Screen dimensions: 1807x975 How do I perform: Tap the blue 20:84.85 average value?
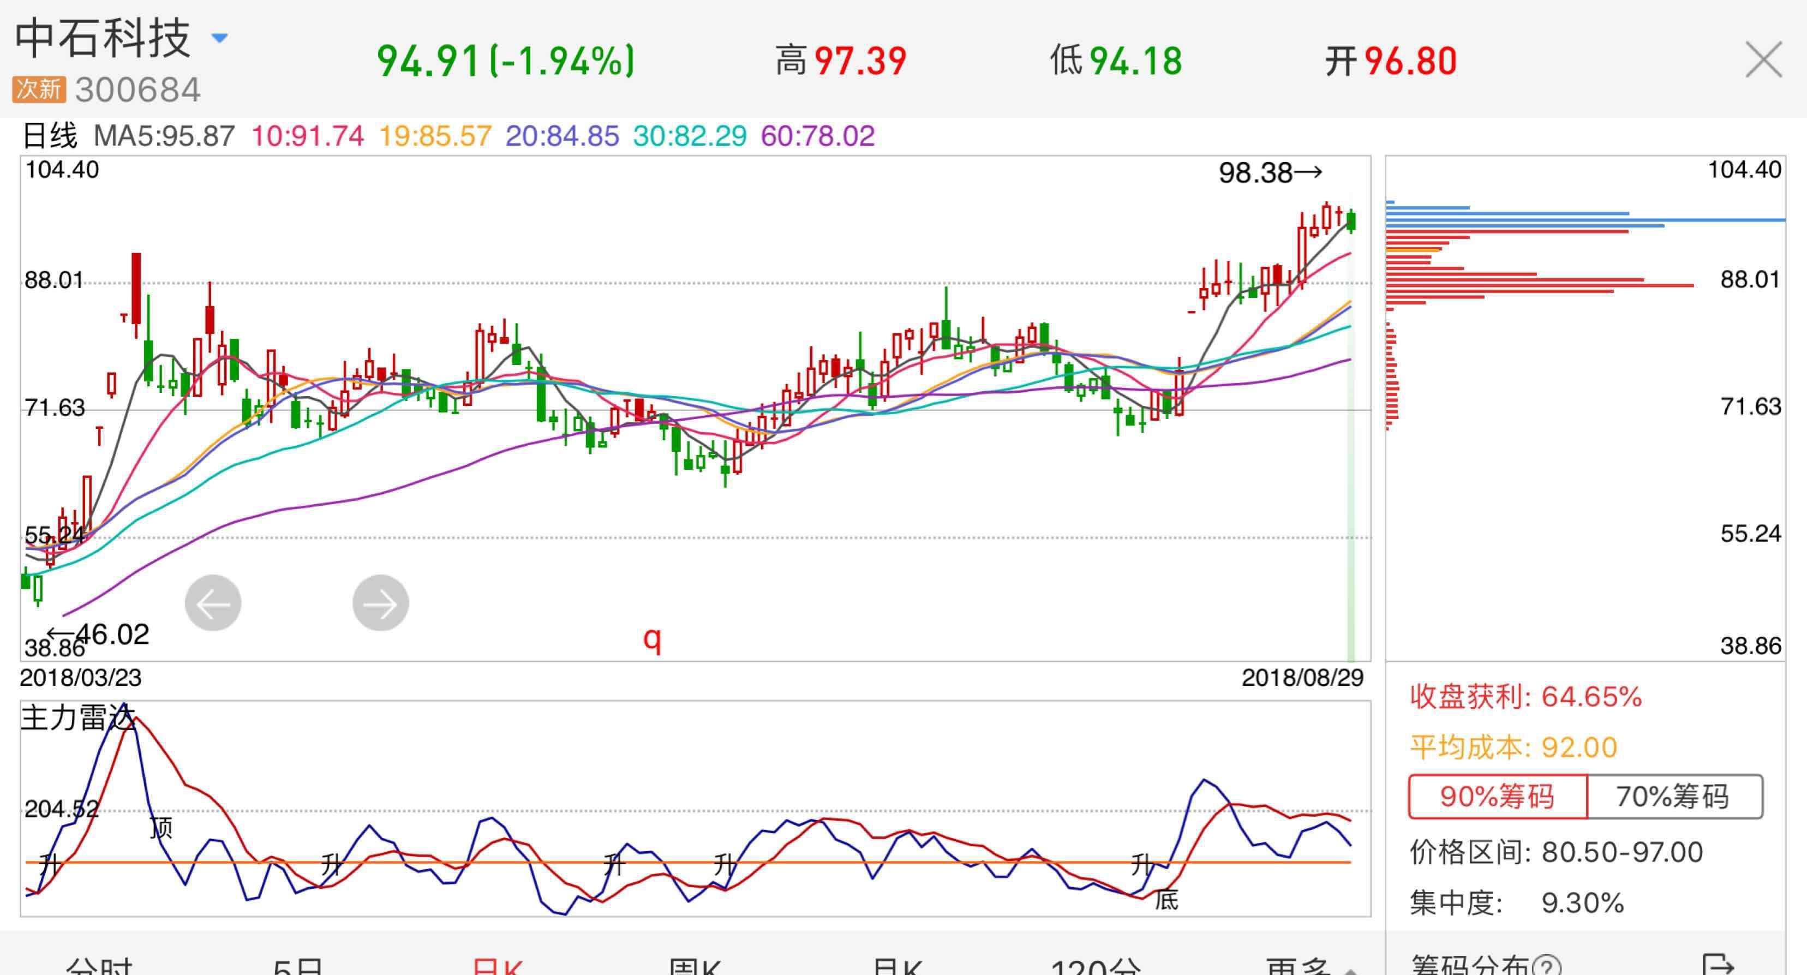(563, 135)
